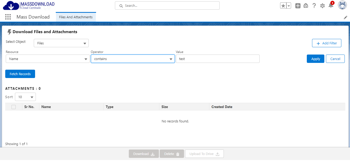Click the Fetch Records button
Screen dimensions: 350x161
coord(20,74)
